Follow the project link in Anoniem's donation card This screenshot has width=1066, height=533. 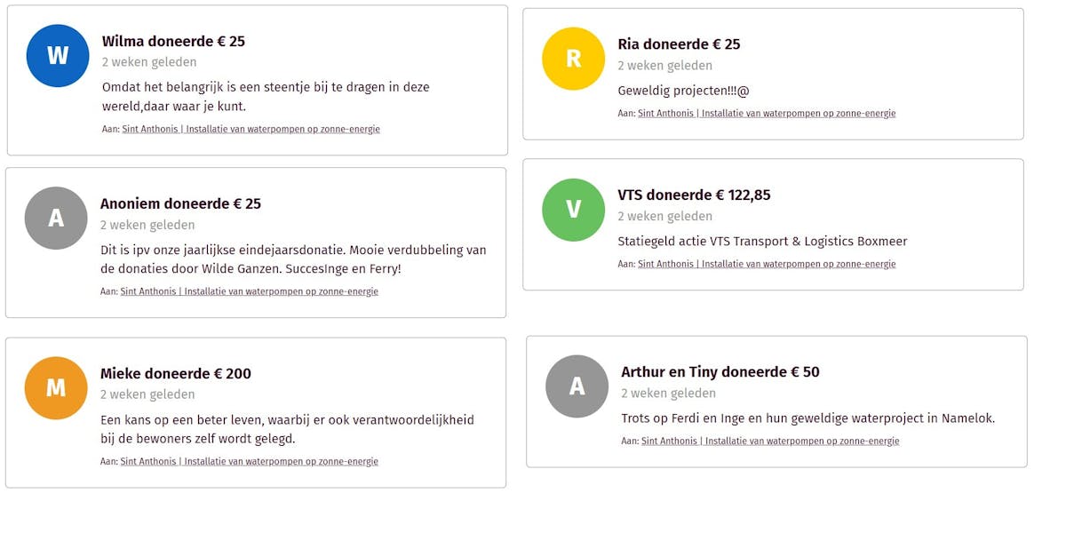pos(249,291)
